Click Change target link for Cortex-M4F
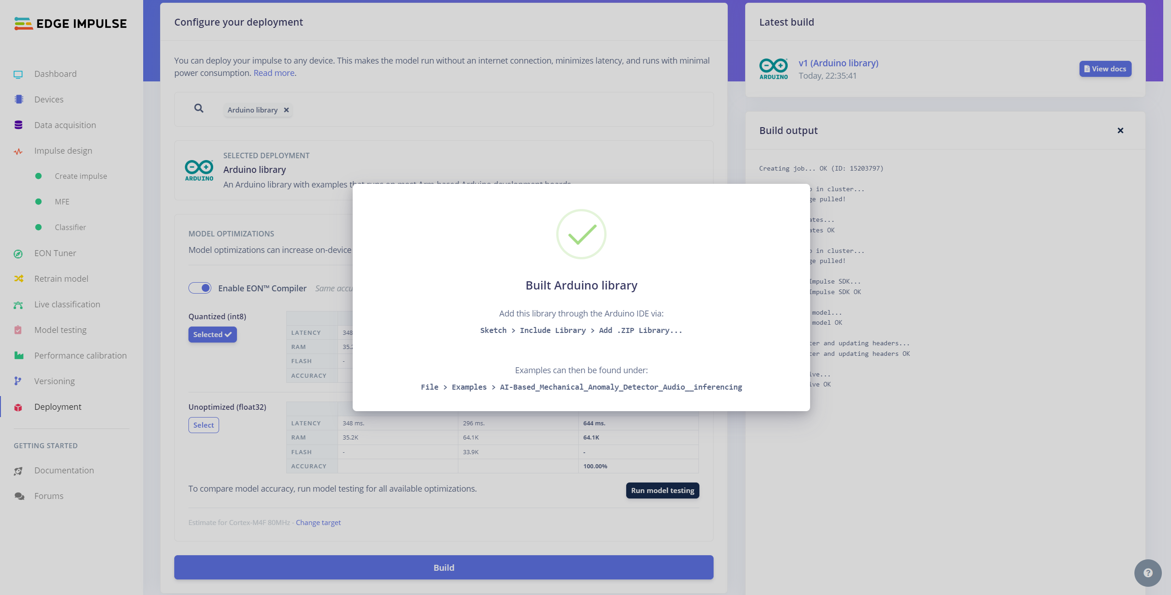Screen dimensions: 1171x595 [318, 522]
